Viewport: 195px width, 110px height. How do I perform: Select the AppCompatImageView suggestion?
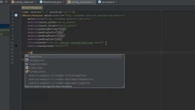74,83
